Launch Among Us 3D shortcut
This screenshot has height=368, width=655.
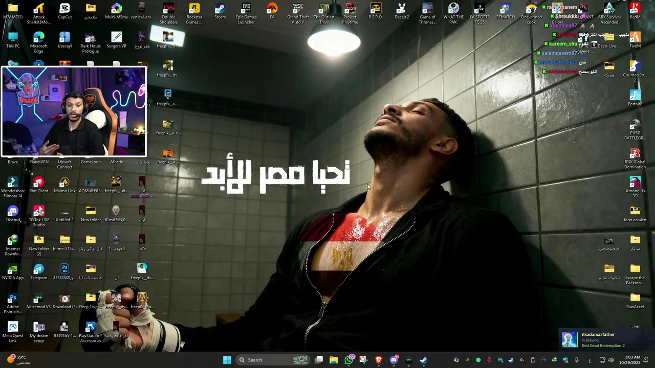635,187
